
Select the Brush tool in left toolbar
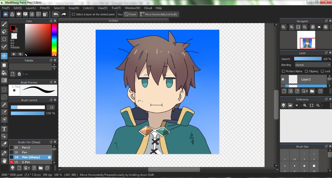pyautogui.click(x=4, y=24)
